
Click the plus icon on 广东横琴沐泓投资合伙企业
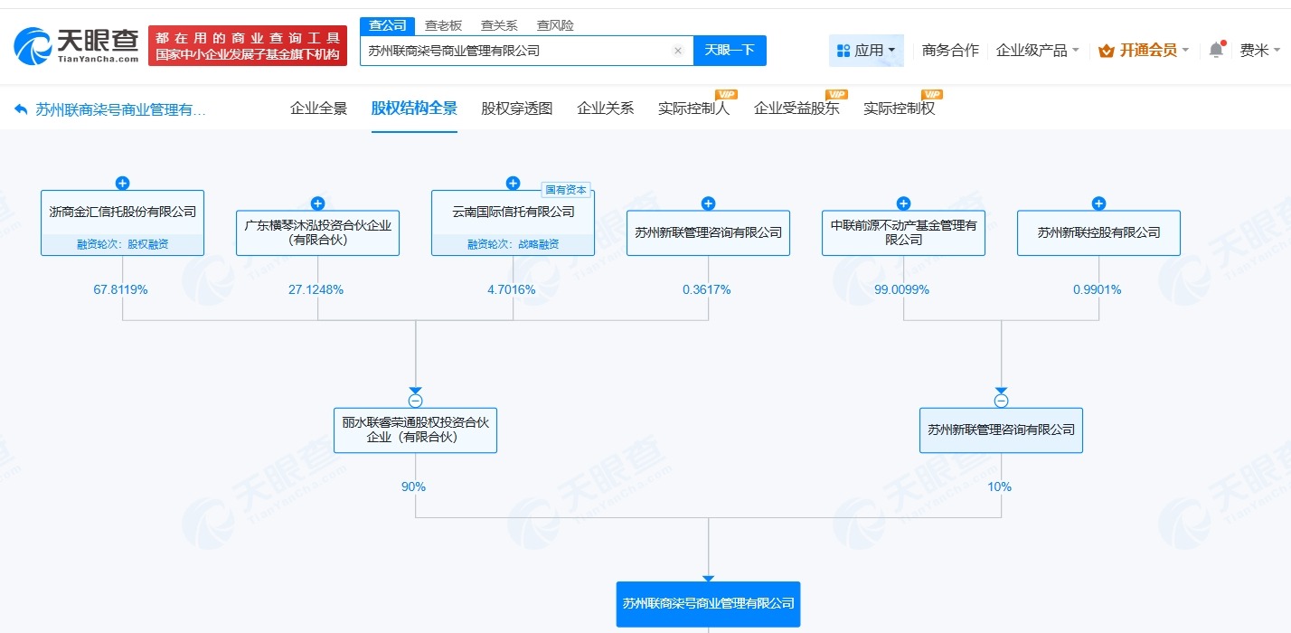coord(317,203)
